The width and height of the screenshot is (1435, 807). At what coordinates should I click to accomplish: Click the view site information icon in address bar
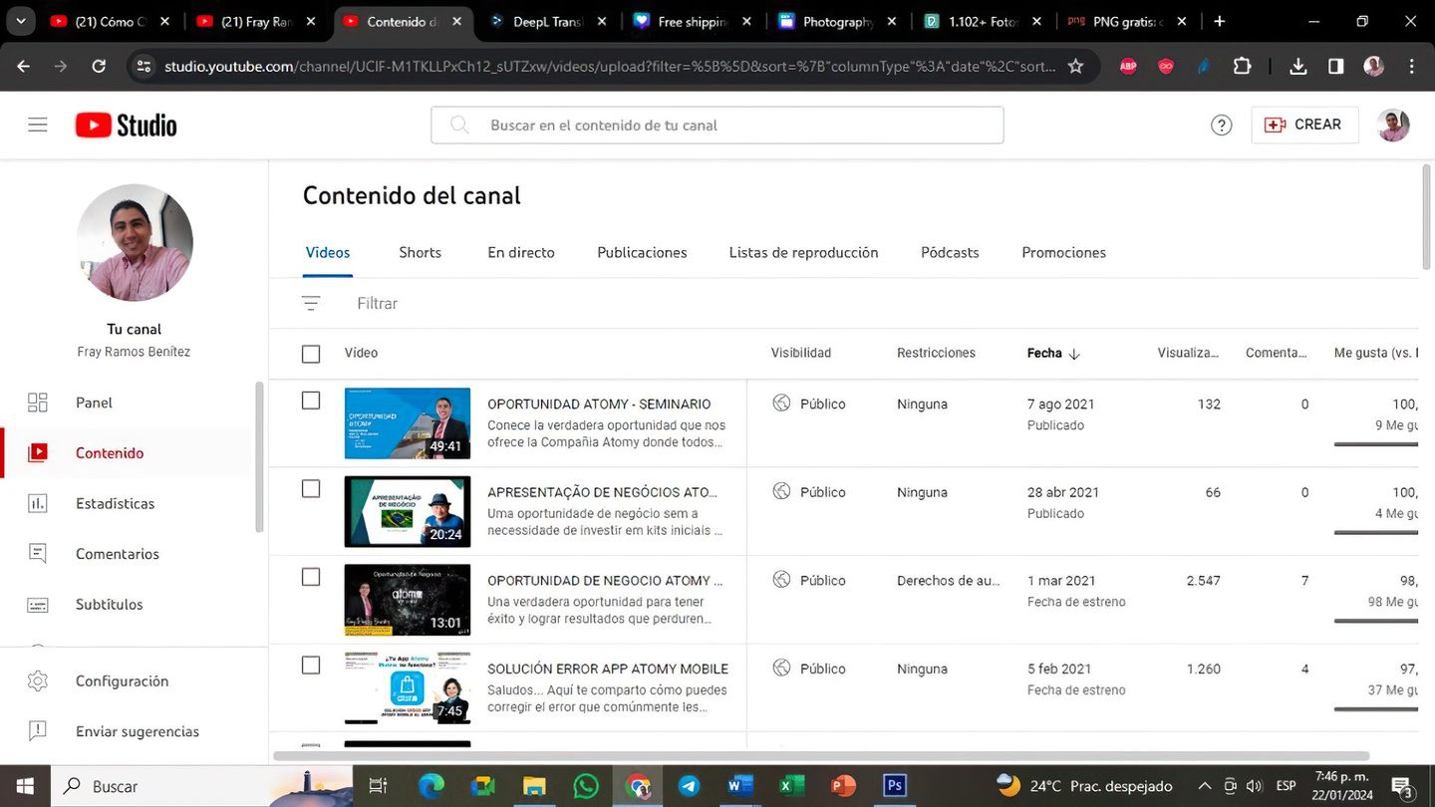(143, 66)
